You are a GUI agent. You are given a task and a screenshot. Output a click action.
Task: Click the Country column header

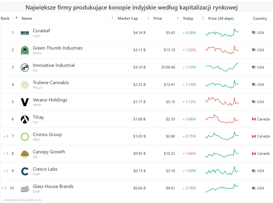(260, 18)
